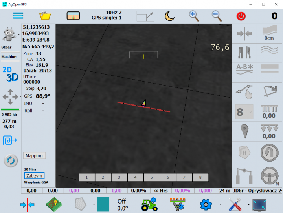Expand the arrow beside wrench tools icon
The height and width of the screenshot is (213, 283).
pos(248,205)
